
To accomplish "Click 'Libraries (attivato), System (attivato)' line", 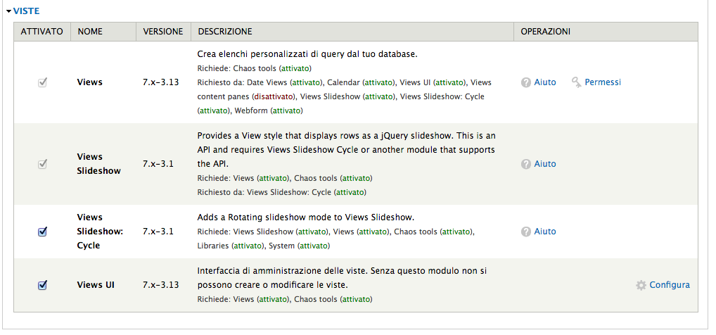I will [264, 246].
